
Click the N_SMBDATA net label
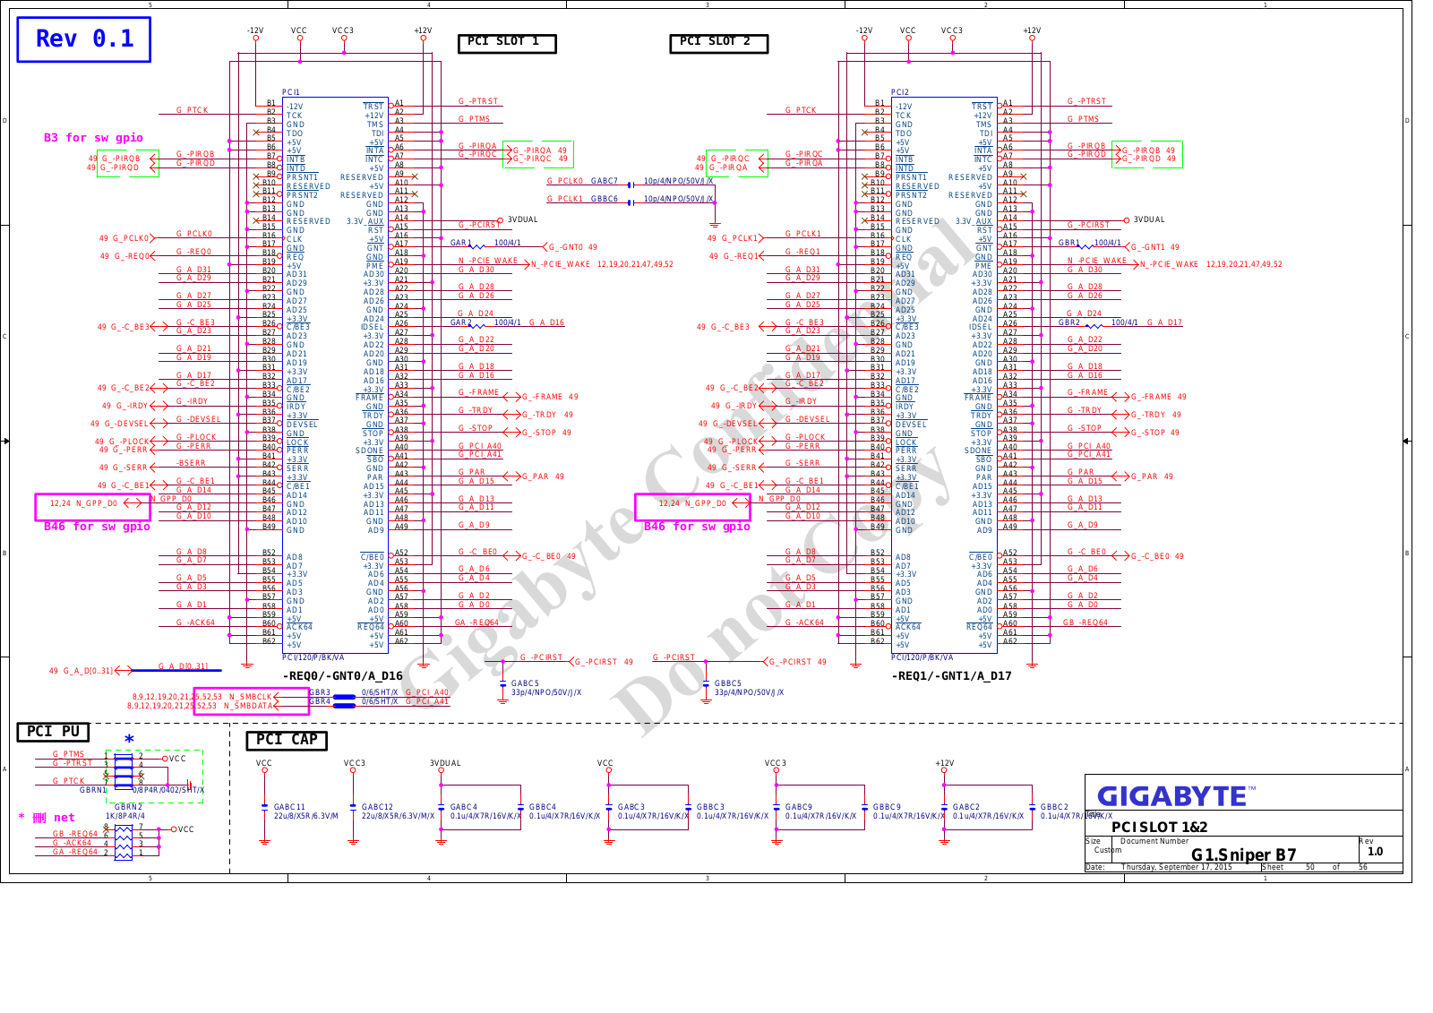(248, 706)
